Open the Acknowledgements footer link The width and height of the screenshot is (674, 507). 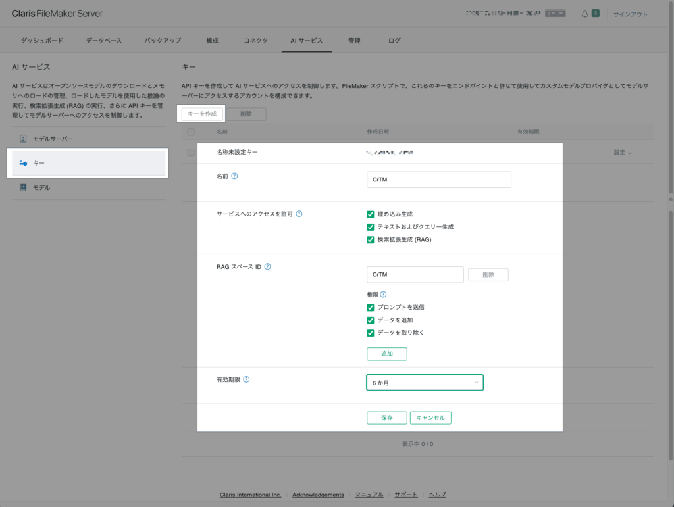click(318, 495)
